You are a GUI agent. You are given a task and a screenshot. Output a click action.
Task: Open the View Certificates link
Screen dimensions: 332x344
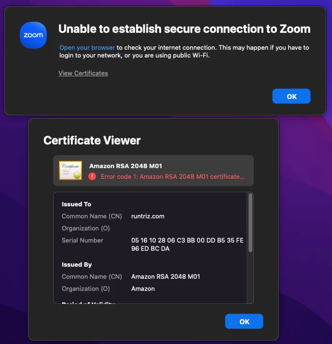(x=83, y=73)
